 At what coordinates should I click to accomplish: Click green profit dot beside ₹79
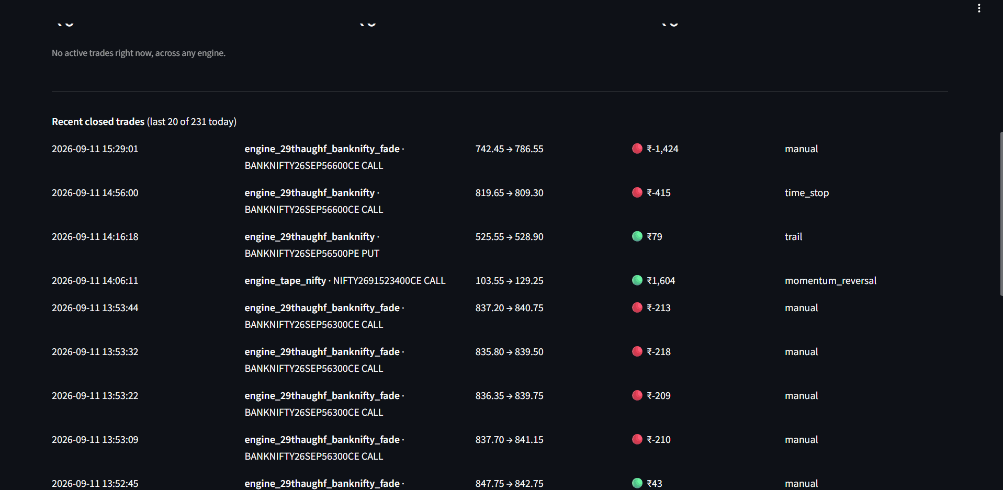(x=637, y=236)
